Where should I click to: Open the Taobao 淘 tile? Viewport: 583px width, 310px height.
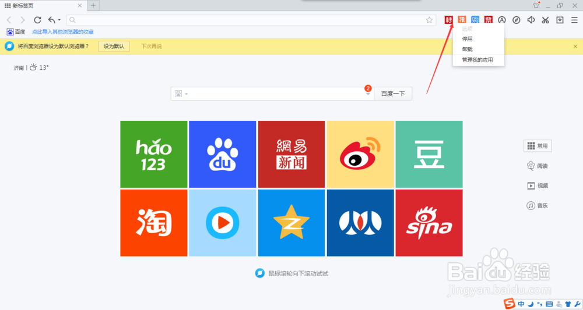point(154,223)
